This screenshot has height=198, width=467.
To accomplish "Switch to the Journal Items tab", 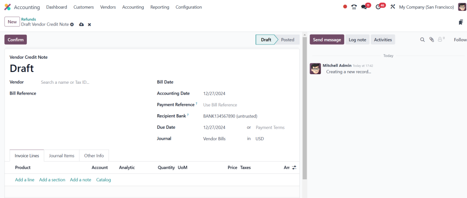I will click(62, 156).
